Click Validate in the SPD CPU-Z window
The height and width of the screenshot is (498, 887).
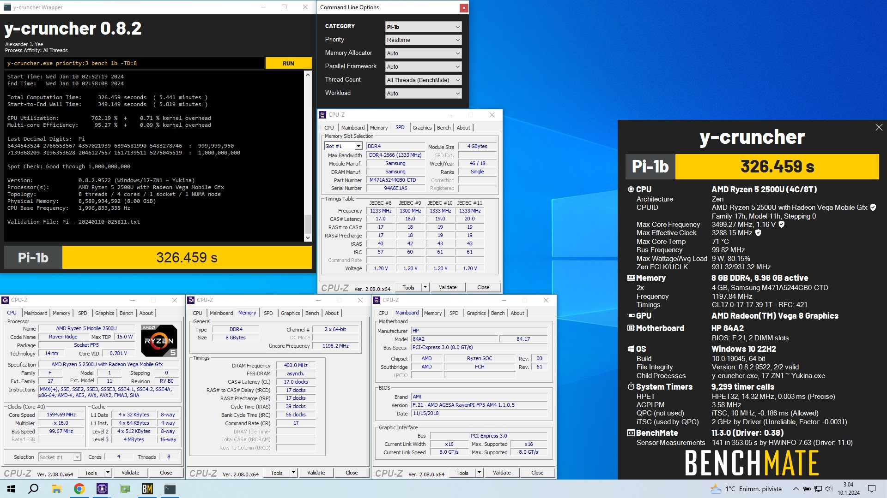pos(448,287)
